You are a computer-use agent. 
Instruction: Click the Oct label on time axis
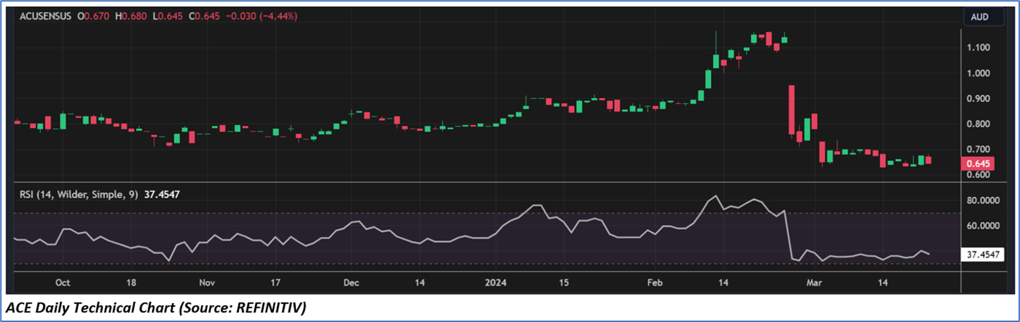[x=63, y=283]
